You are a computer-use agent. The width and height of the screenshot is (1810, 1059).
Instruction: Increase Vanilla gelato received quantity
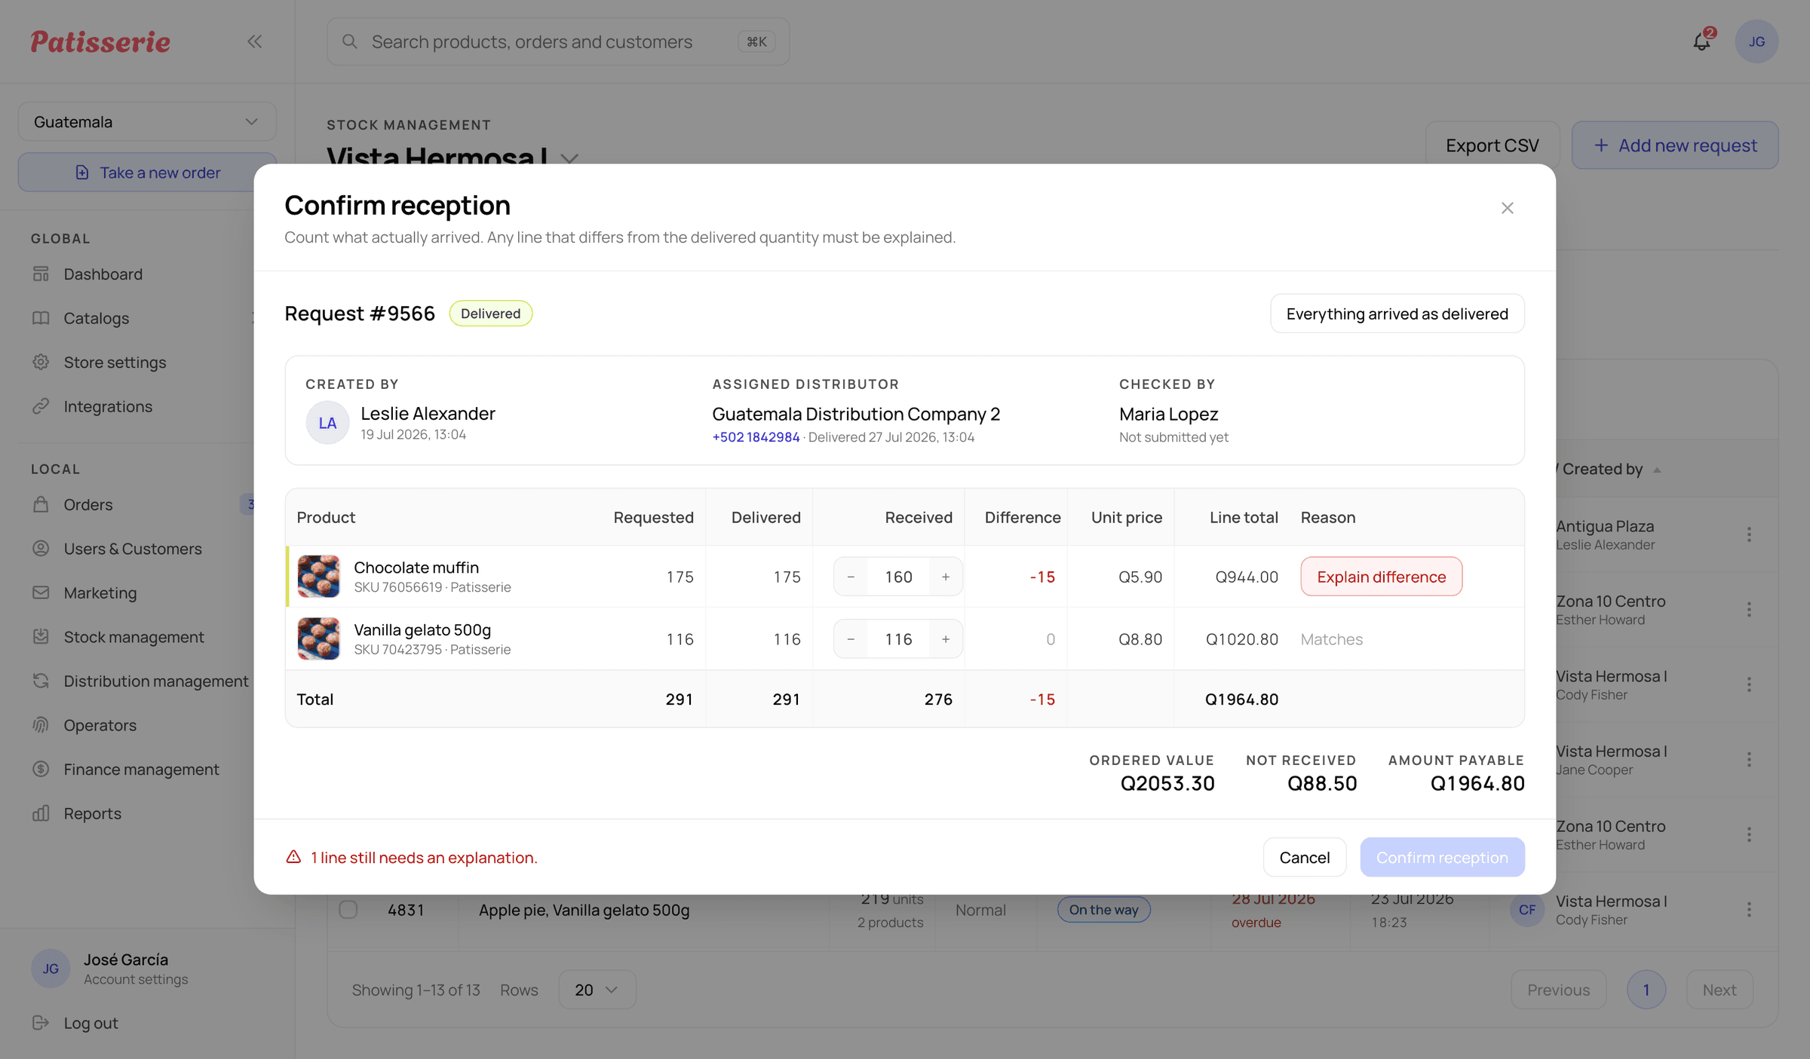946,639
